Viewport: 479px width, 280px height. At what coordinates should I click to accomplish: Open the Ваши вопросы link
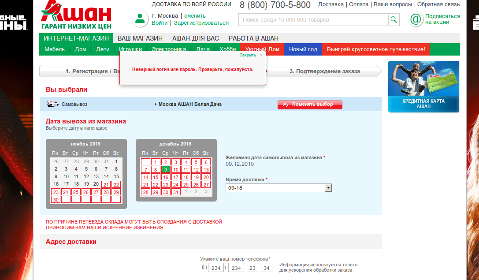click(x=393, y=4)
